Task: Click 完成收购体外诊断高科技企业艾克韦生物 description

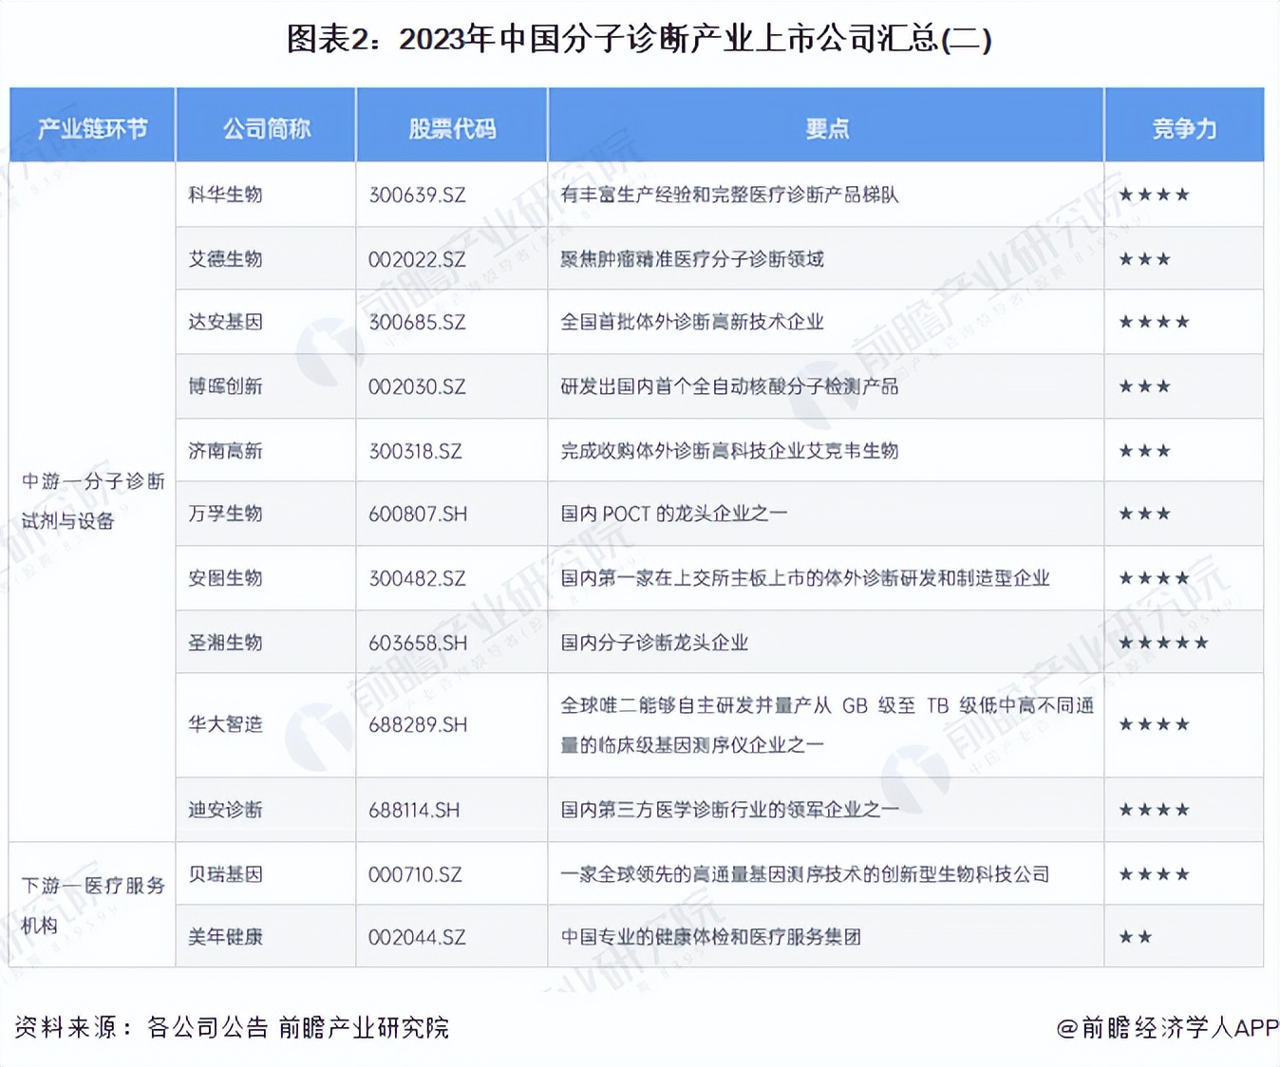Action: point(729,451)
